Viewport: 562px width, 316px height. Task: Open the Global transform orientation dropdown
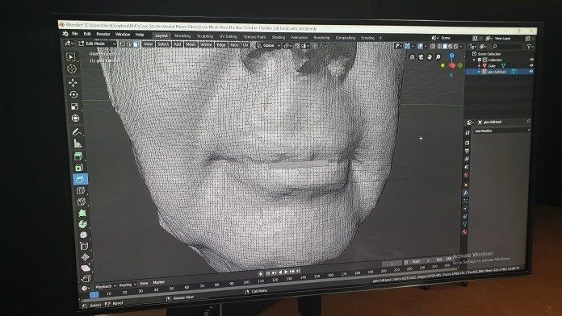268,45
